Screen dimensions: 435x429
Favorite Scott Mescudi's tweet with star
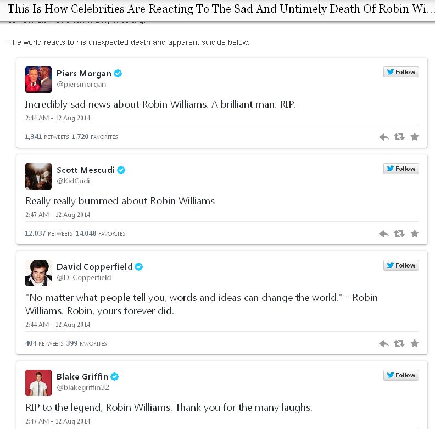(x=415, y=233)
